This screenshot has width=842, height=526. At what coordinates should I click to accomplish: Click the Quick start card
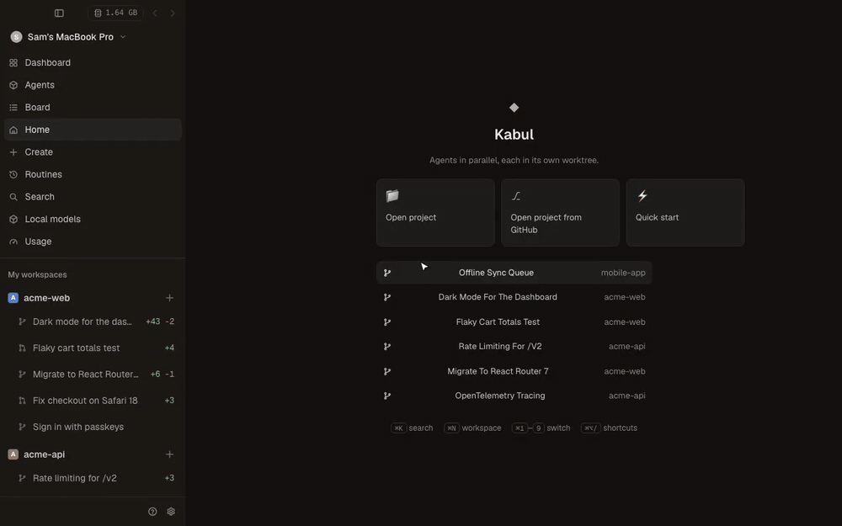click(685, 213)
